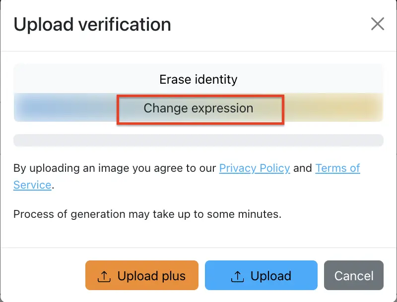
Task: Click the "By uploading an image" agreement text
Action: coord(114,168)
